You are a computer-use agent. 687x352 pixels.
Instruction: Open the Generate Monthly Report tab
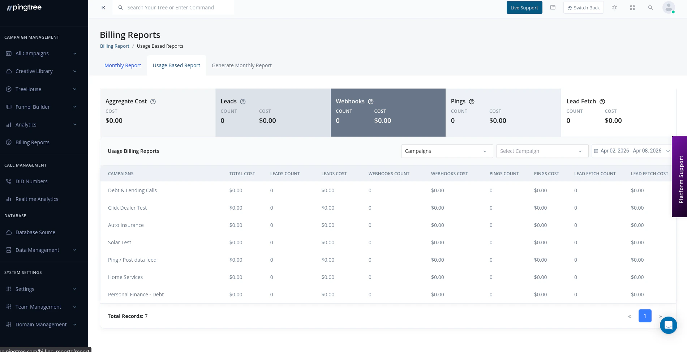(241, 65)
